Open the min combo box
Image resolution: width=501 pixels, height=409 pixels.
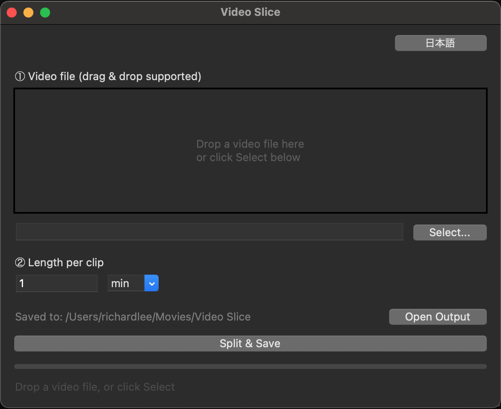(125, 283)
